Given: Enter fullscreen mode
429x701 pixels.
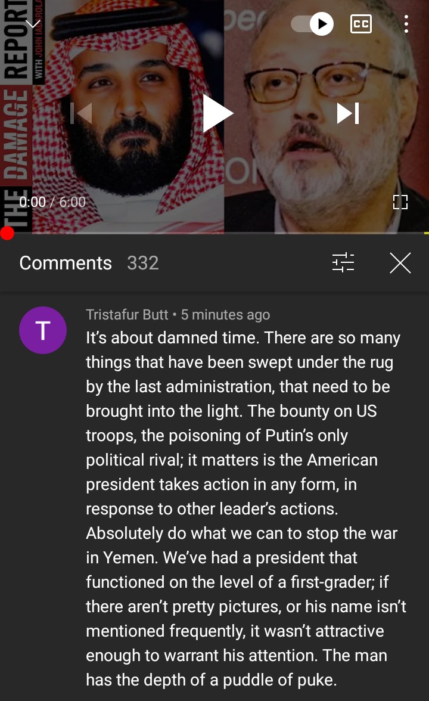Looking at the screenshot, I should coord(400,202).
